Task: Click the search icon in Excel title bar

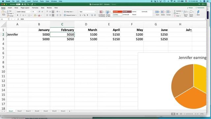Action: [199, 4]
